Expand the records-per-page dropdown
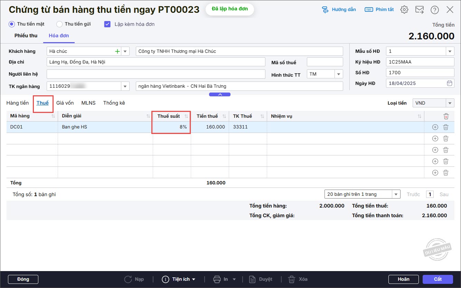The image size is (461, 288). click(396, 194)
